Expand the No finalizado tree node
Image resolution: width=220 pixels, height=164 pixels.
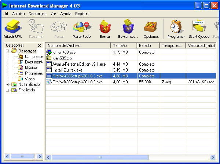tap(7, 84)
